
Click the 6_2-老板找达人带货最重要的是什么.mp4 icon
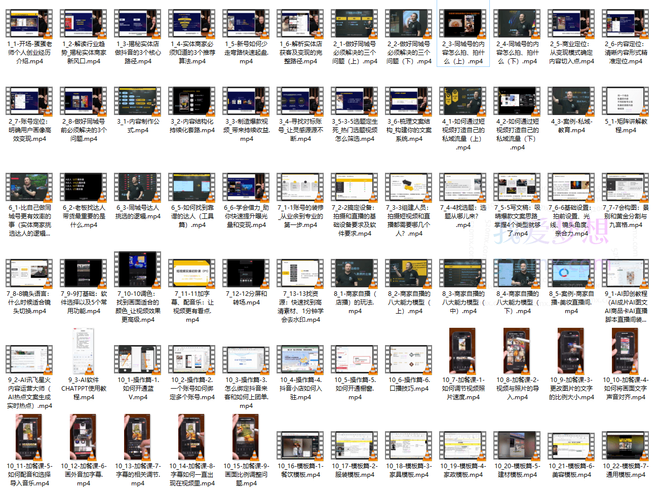click(x=84, y=187)
